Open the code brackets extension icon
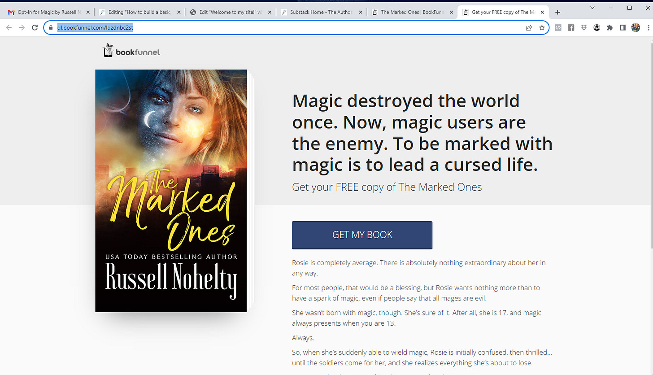This screenshot has width=653, height=375. (x=558, y=28)
